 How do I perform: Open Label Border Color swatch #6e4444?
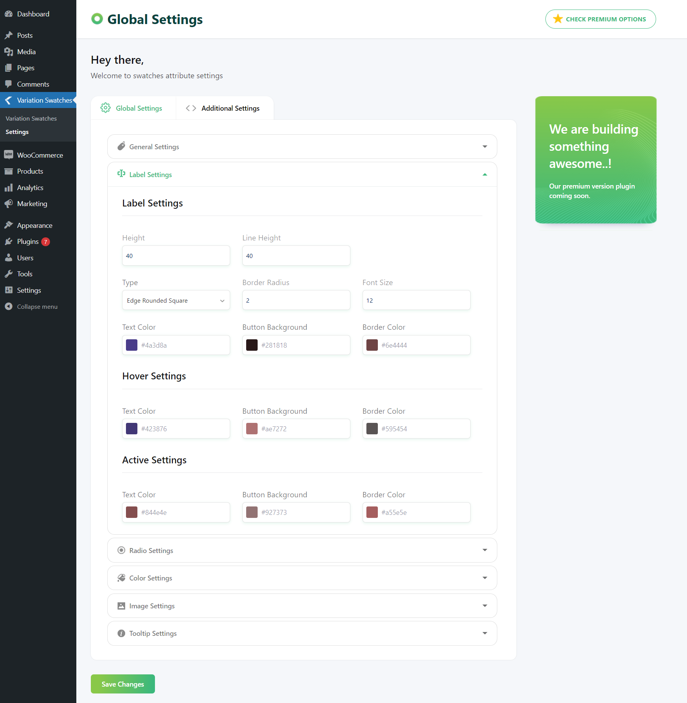coord(372,345)
